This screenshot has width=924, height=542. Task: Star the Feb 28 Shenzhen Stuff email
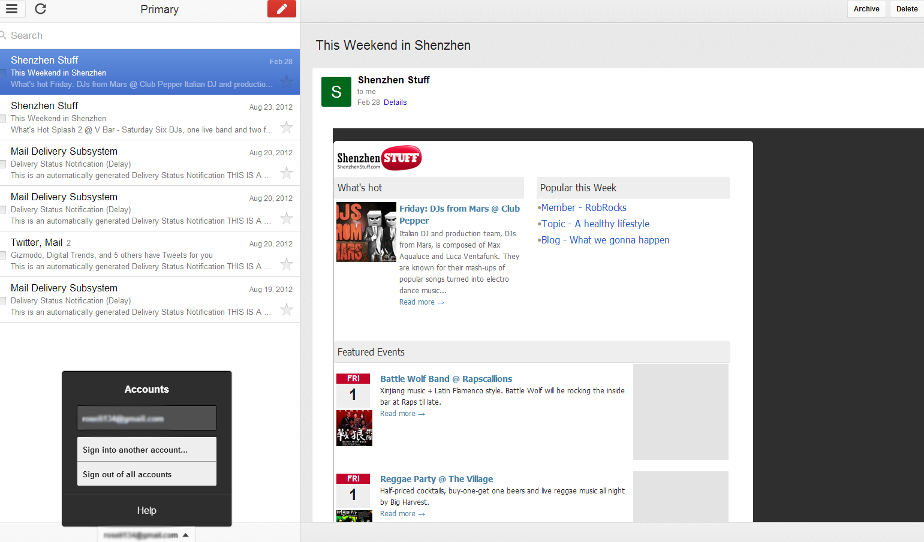(x=287, y=82)
